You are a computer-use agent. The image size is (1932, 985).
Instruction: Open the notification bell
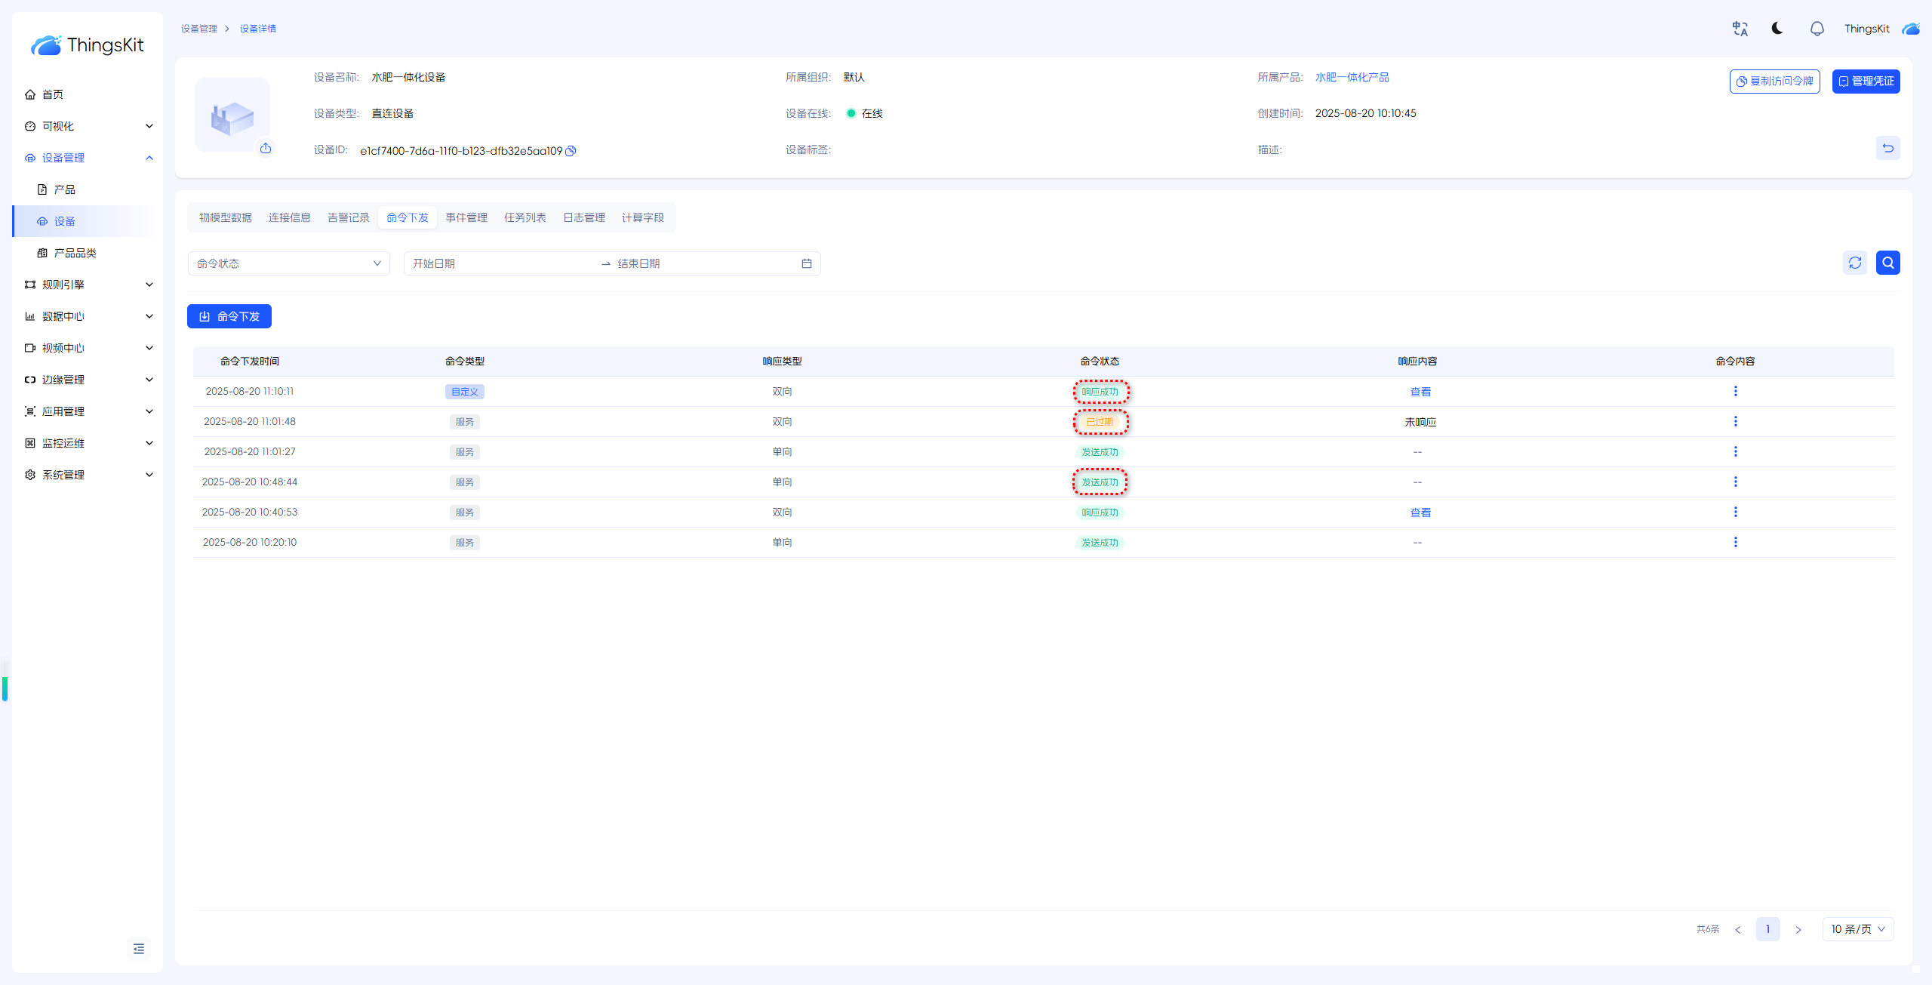(1817, 29)
